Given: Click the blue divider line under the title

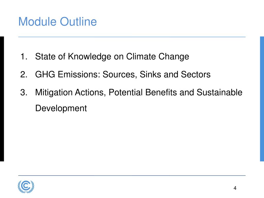Looking at the screenshot, I should [x=132, y=37].
